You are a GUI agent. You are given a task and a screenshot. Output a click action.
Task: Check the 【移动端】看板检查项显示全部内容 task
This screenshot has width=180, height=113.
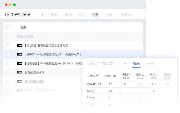(8, 45)
